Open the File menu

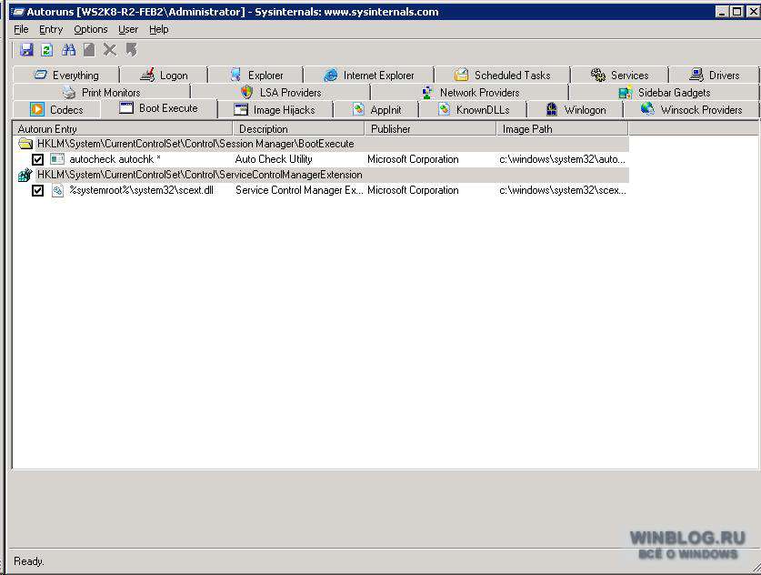click(x=21, y=29)
